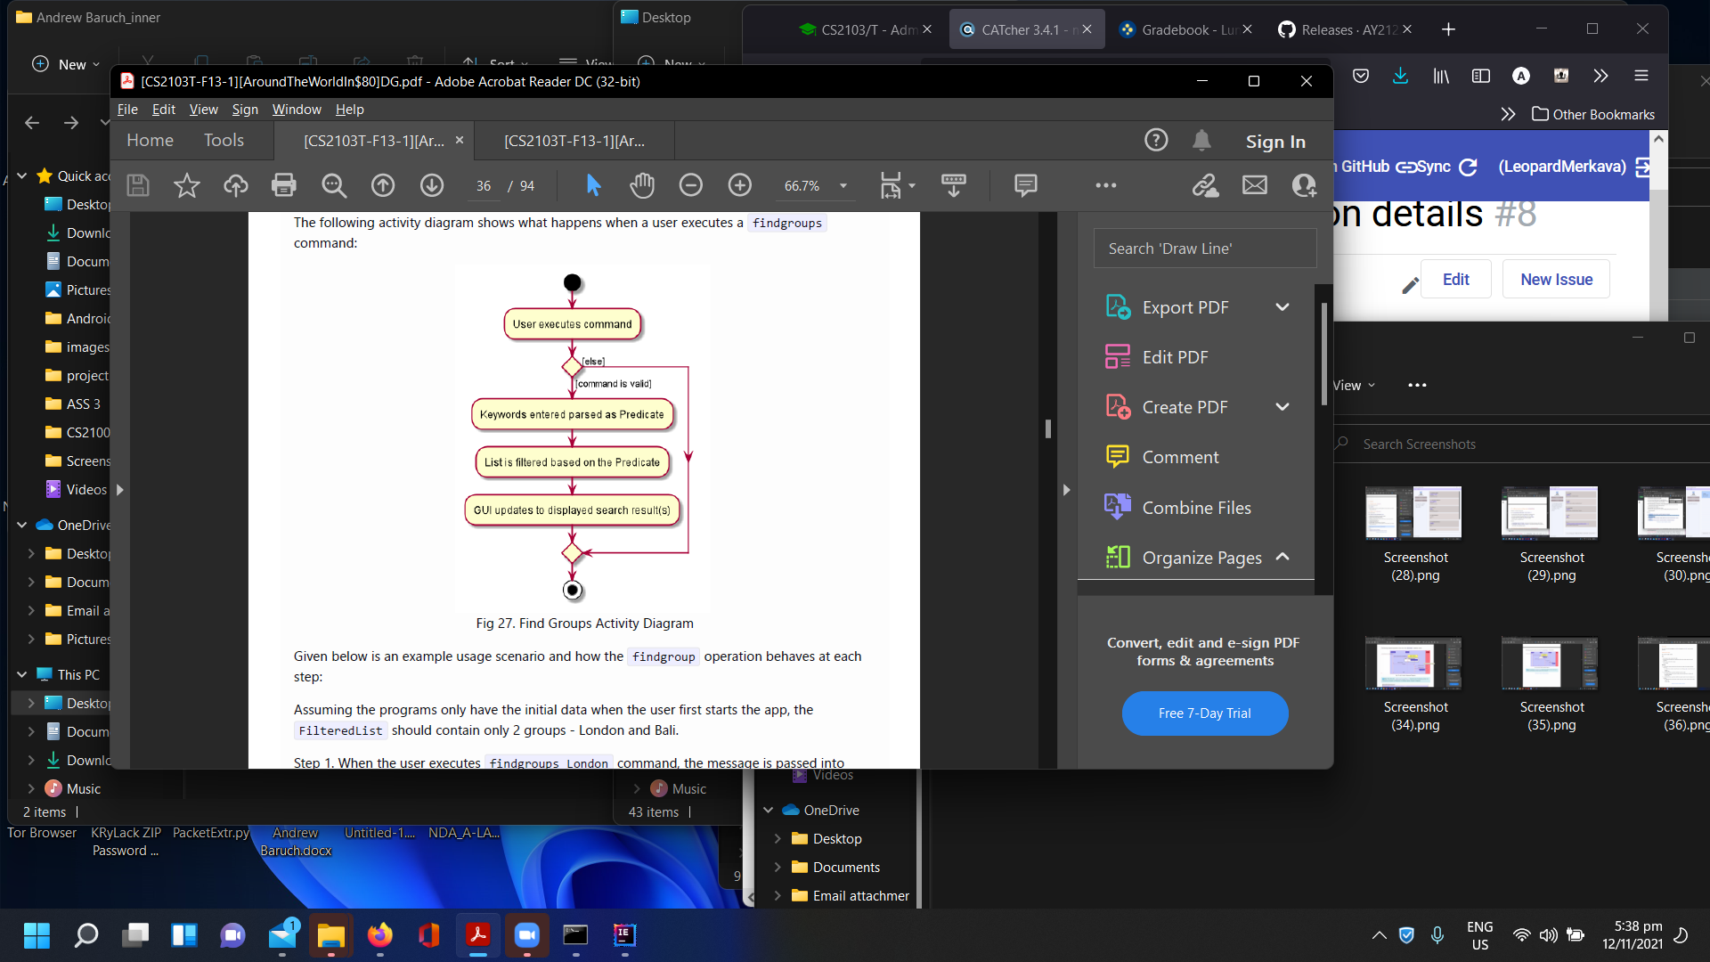Viewport: 1710px width, 962px height.
Task: Go to next page arrow icon
Action: click(432, 185)
